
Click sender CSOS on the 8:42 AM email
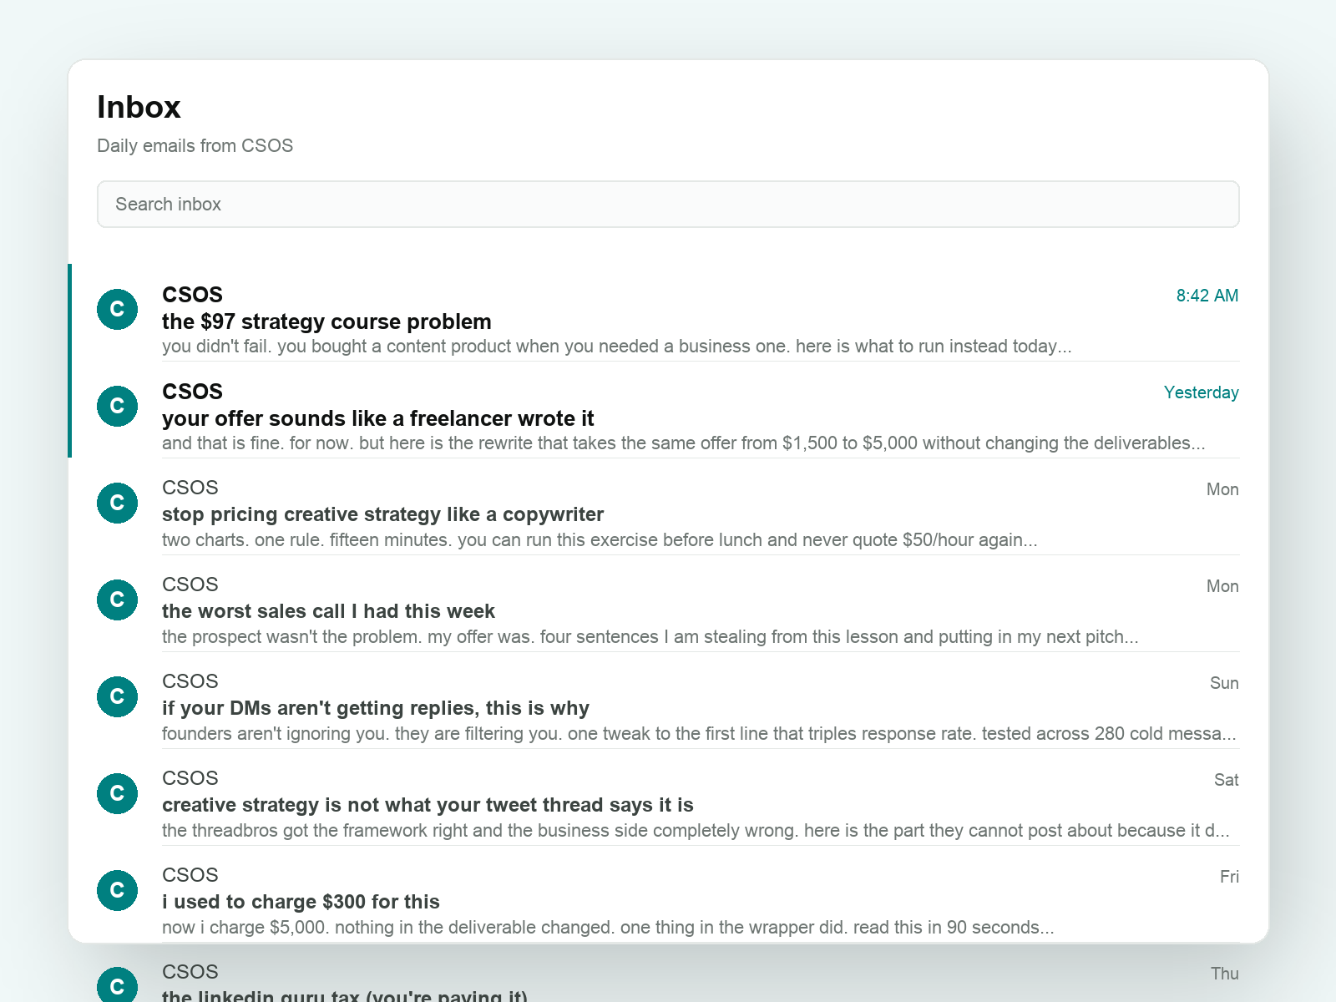pyautogui.click(x=192, y=295)
